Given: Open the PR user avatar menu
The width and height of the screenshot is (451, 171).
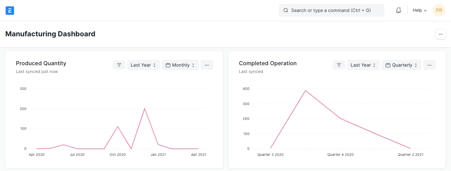Looking at the screenshot, I should click(x=439, y=11).
